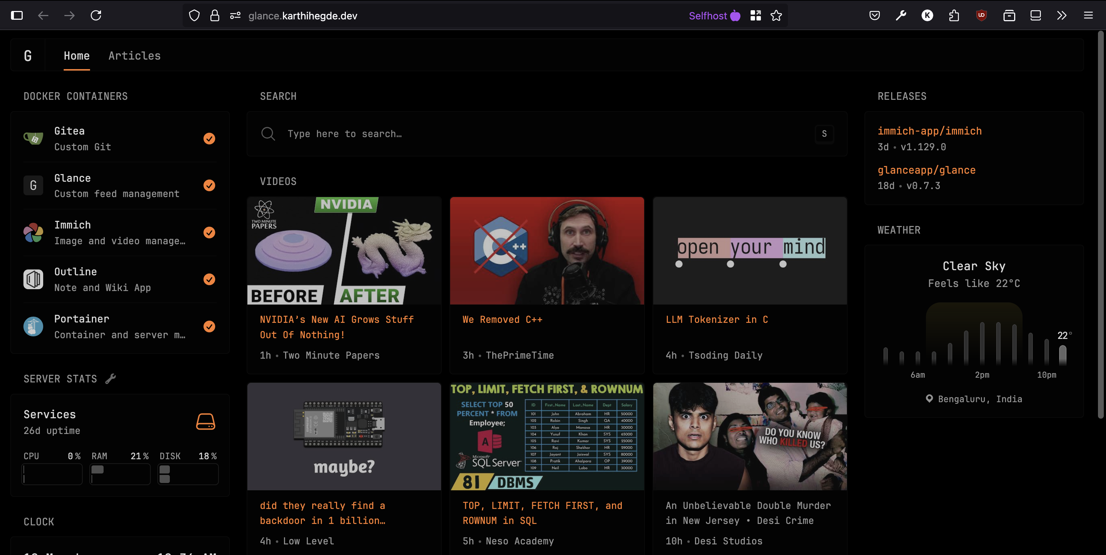
Task: Open the open your mind video thumbnail
Action: pos(750,251)
